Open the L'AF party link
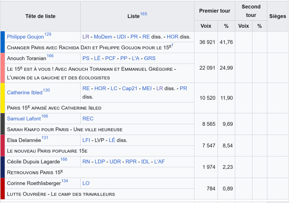This screenshot has height=203, width=289. 159,161
